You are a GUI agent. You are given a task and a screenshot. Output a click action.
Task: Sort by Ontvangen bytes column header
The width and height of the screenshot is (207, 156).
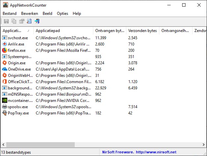coord(109,31)
